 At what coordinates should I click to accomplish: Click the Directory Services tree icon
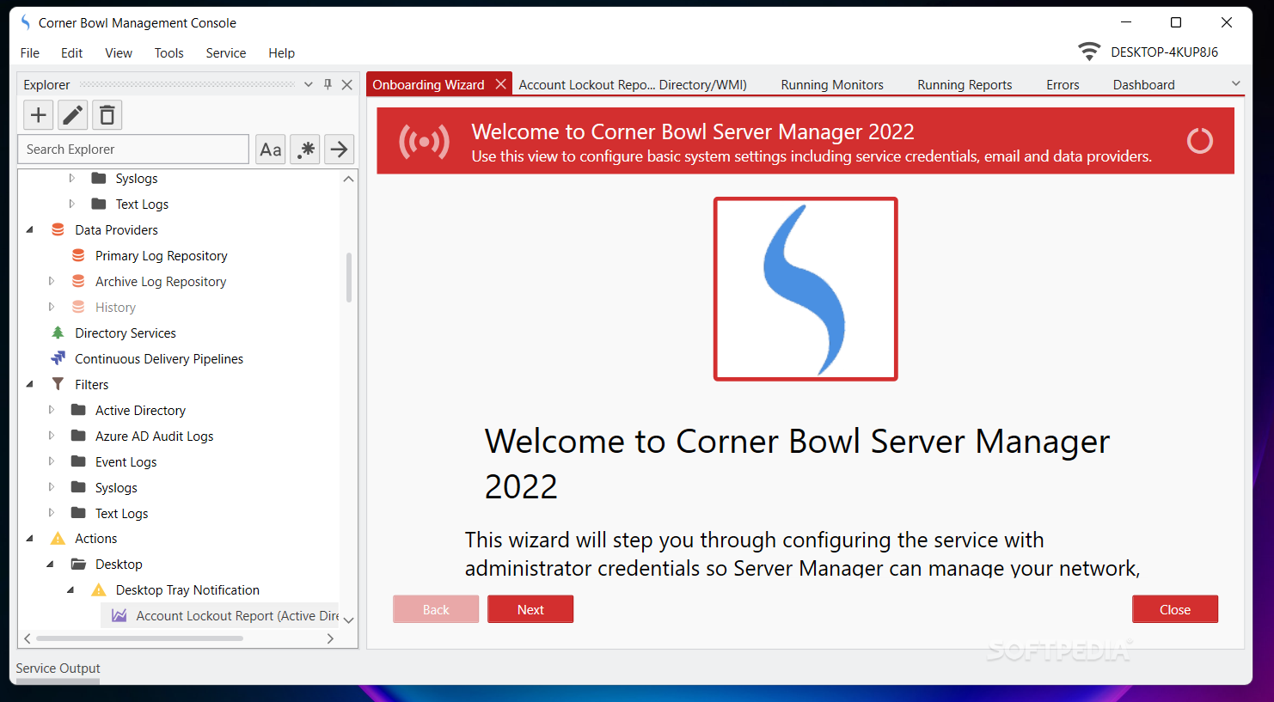coord(58,333)
